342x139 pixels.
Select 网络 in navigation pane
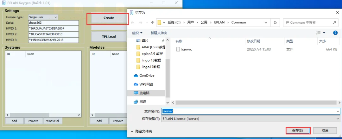tap(142, 102)
